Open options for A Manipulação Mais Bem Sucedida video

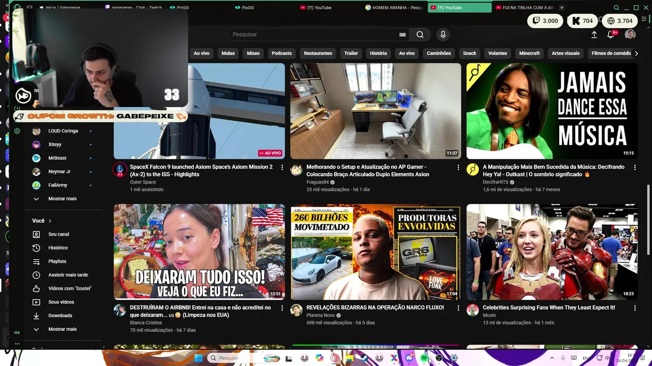pos(635,167)
